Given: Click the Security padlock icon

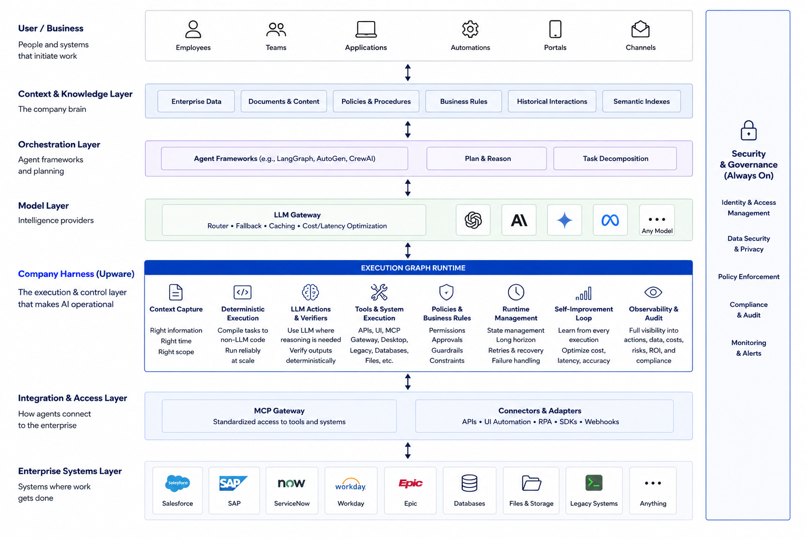Looking at the screenshot, I should coord(749,131).
